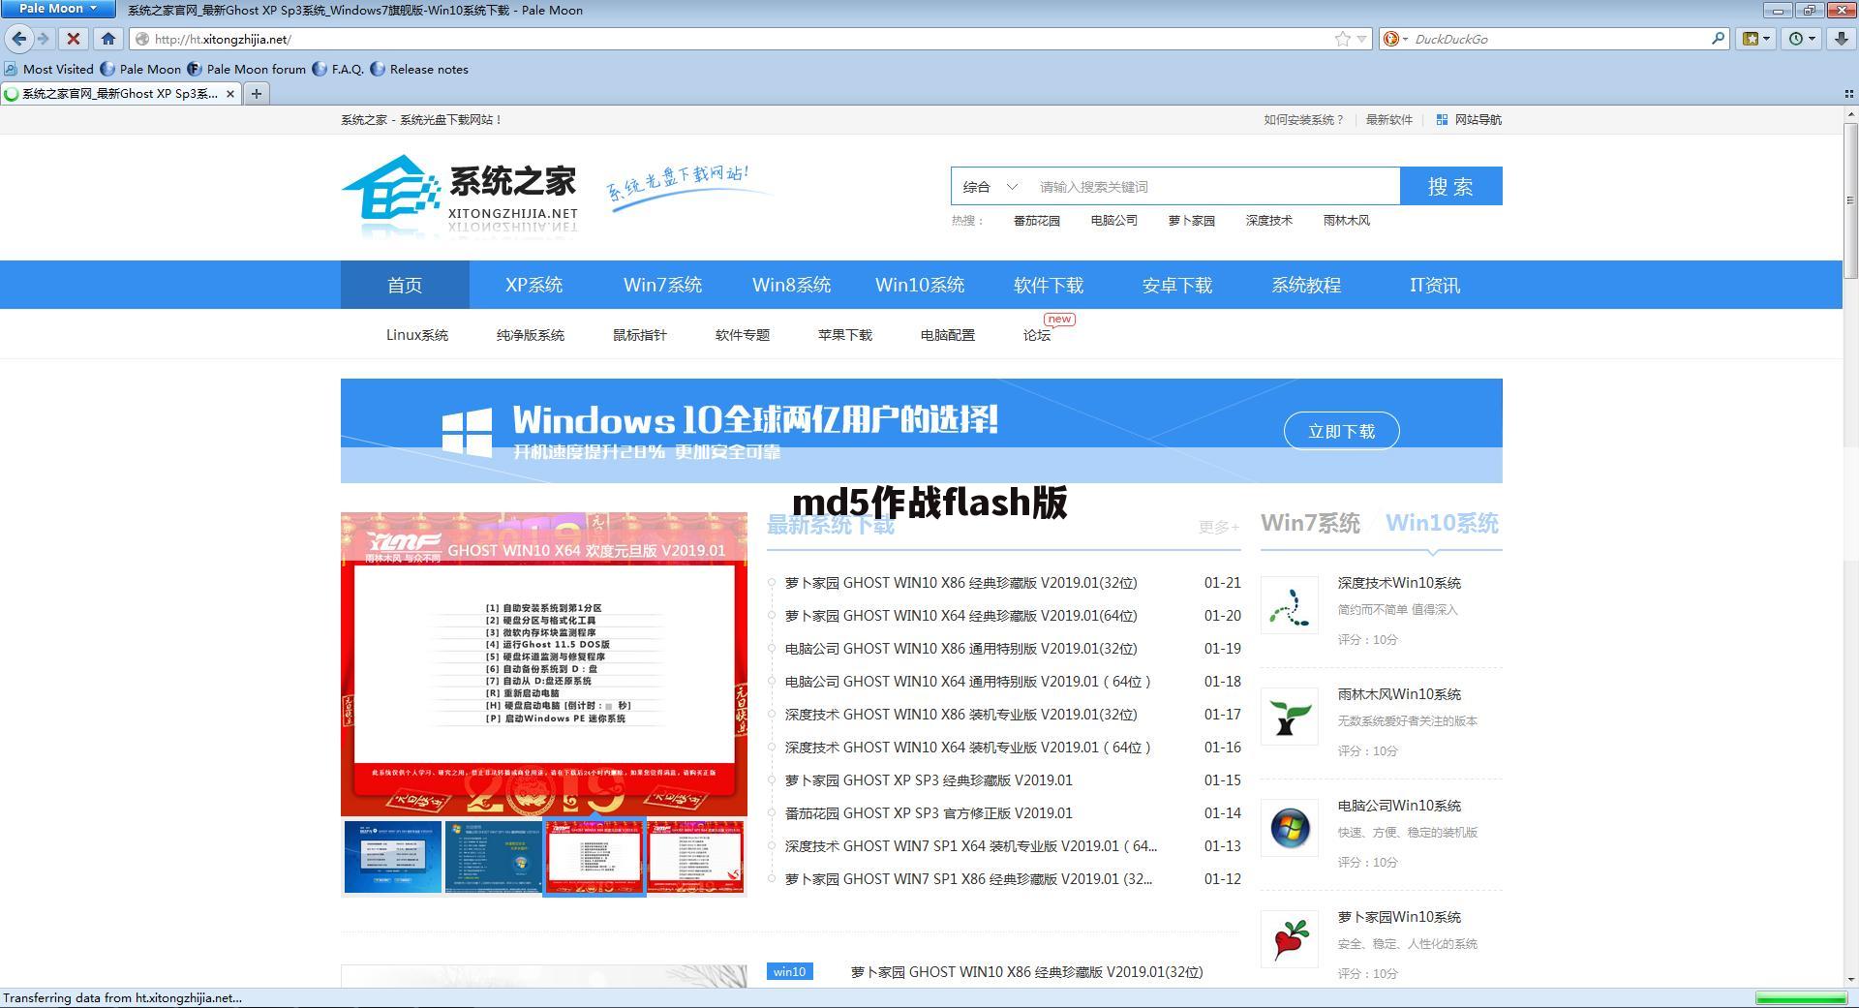Viewport: 1859px width, 1008px height.
Task: Switch to the Win7系统 sidebar tab
Action: coord(1310,524)
